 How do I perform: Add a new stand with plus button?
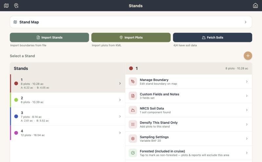[248, 56]
